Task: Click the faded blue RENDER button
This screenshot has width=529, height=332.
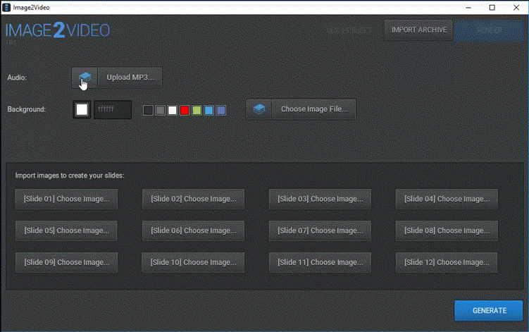Action: [489, 30]
